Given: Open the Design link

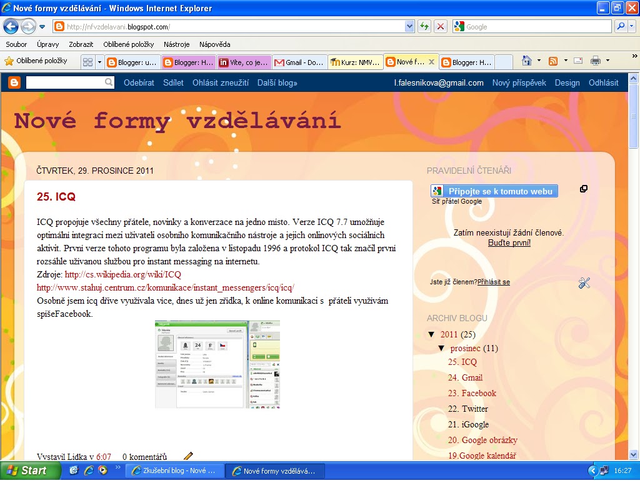Looking at the screenshot, I should coord(567,83).
